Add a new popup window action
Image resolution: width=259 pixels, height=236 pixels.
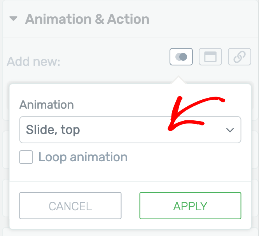(x=210, y=57)
